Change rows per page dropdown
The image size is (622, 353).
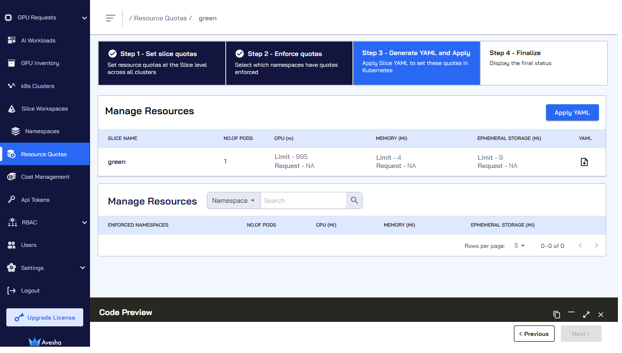click(519, 246)
